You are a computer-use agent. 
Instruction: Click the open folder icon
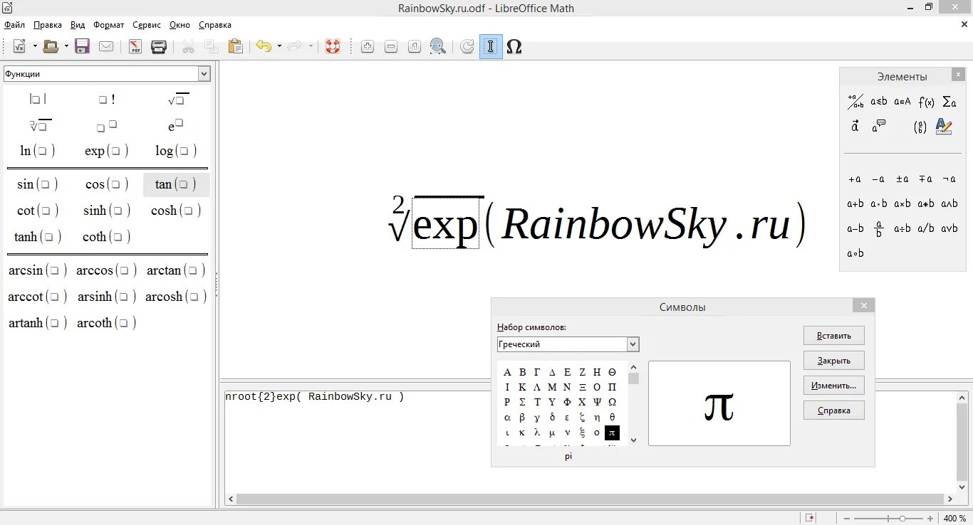[51, 47]
